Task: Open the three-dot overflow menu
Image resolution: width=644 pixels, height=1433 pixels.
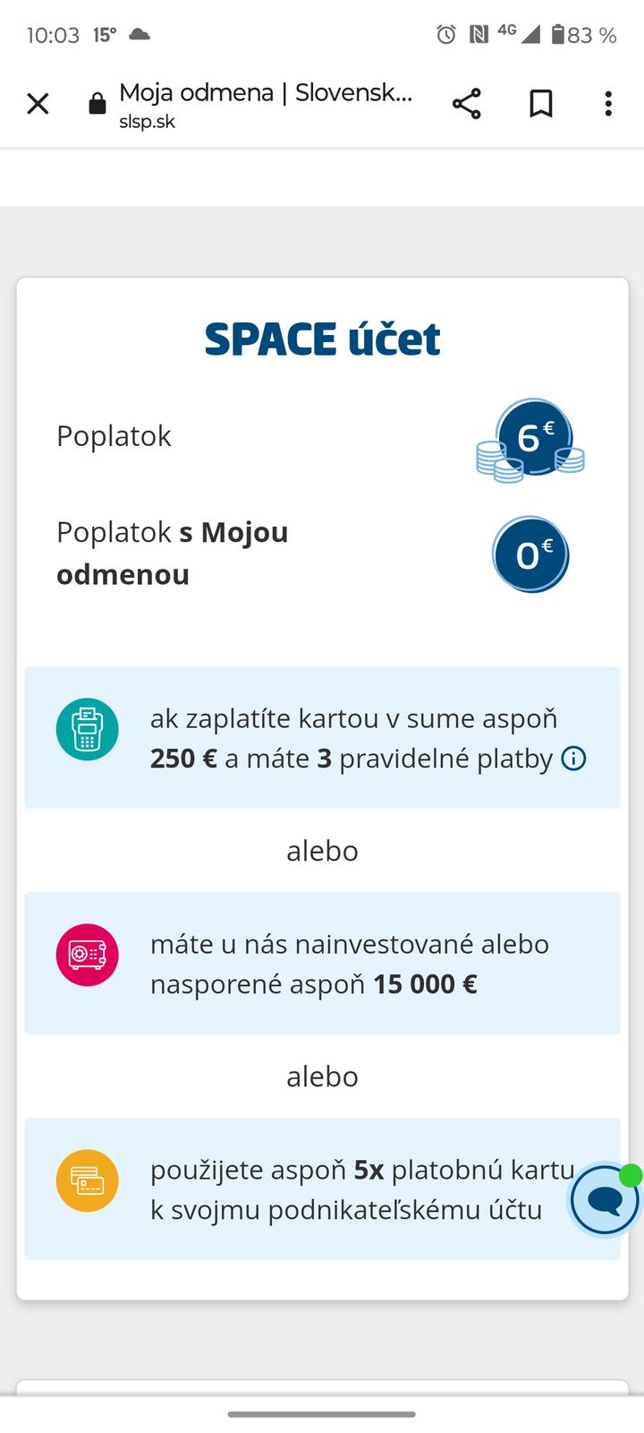Action: tap(608, 104)
